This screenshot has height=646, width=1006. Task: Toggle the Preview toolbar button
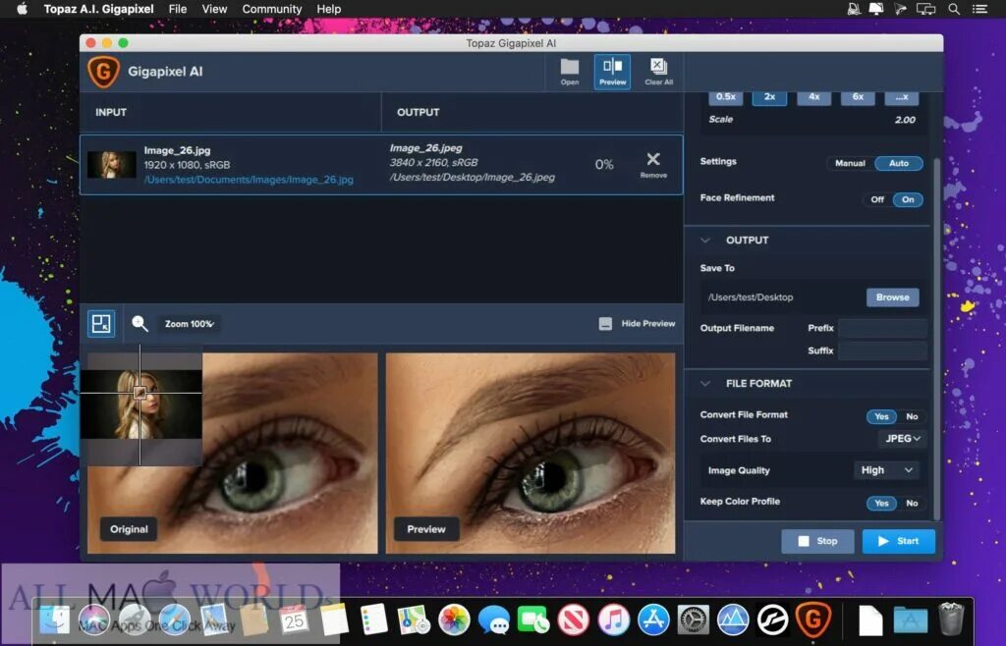click(612, 71)
